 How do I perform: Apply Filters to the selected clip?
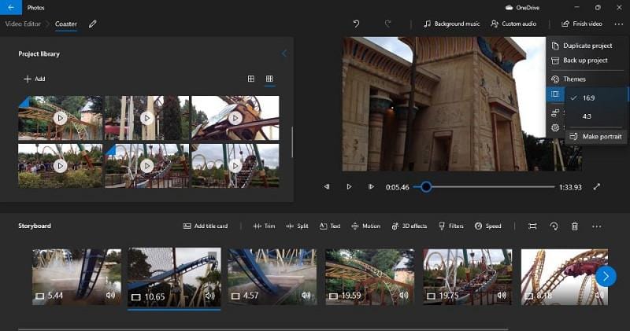pyautogui.click(x=450, y=226)
